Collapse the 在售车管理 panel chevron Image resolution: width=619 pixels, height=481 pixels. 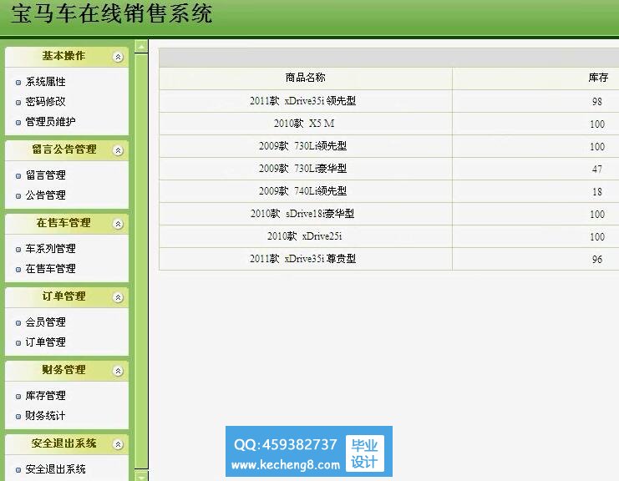(118, 224)
